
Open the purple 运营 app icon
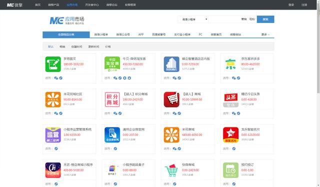[53, 135]
